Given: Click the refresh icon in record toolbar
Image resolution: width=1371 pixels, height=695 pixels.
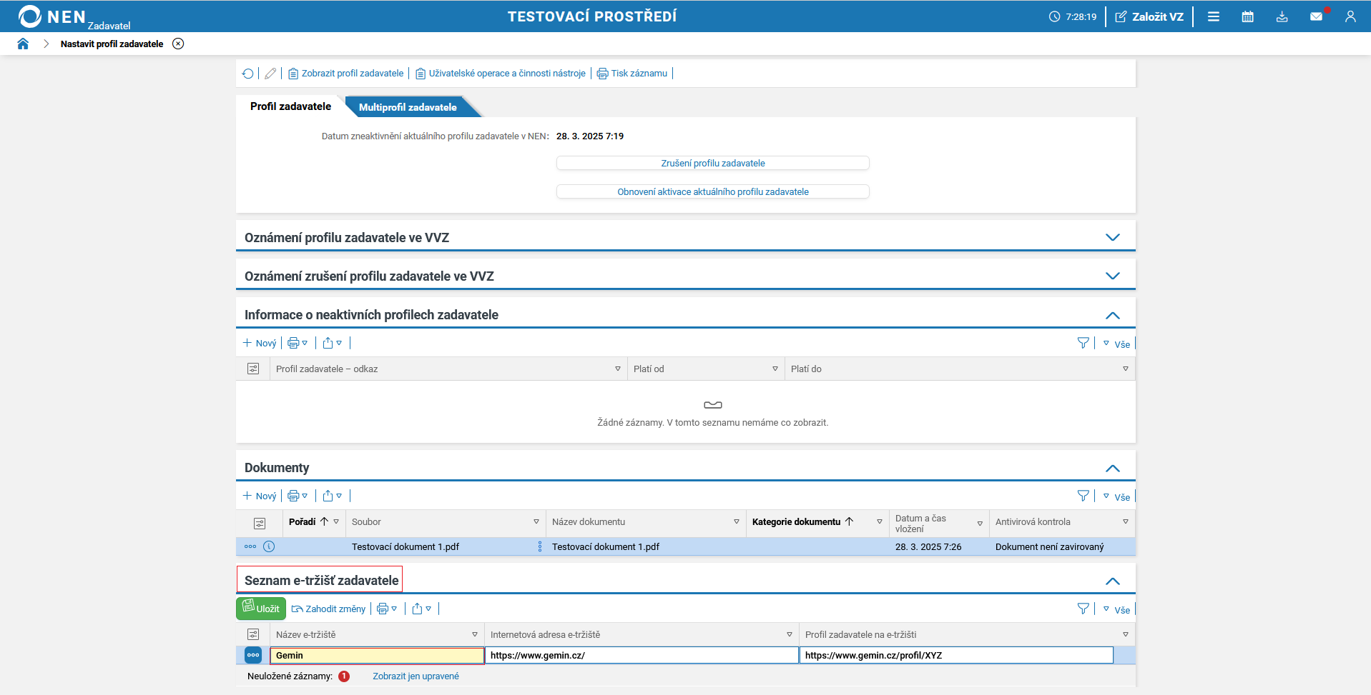Looking at the screenshot, I should [248, 74].
